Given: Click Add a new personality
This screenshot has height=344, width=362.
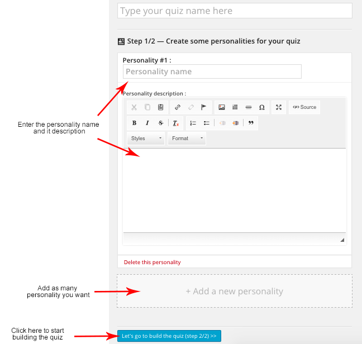Looking at the screenshot, I should 235,291.
